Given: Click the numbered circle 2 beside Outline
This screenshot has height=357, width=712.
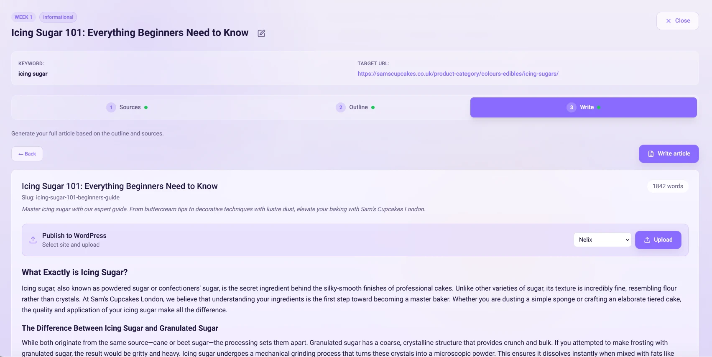Looking at the screenshot, I should (x=341, y=107).
